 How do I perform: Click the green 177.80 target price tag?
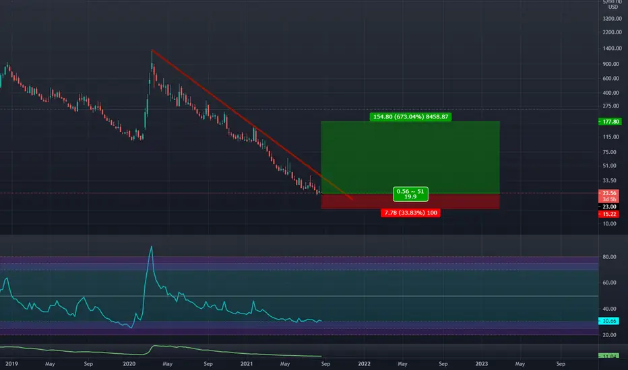pos(610,122)
